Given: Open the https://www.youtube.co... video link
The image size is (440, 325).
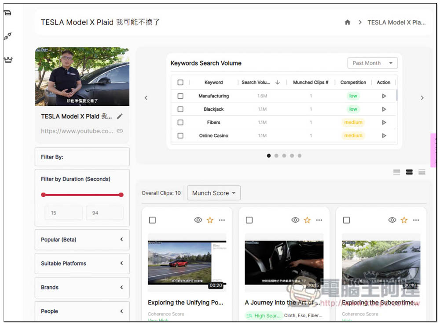Looking at the screenshot, I should pos(77,131).
